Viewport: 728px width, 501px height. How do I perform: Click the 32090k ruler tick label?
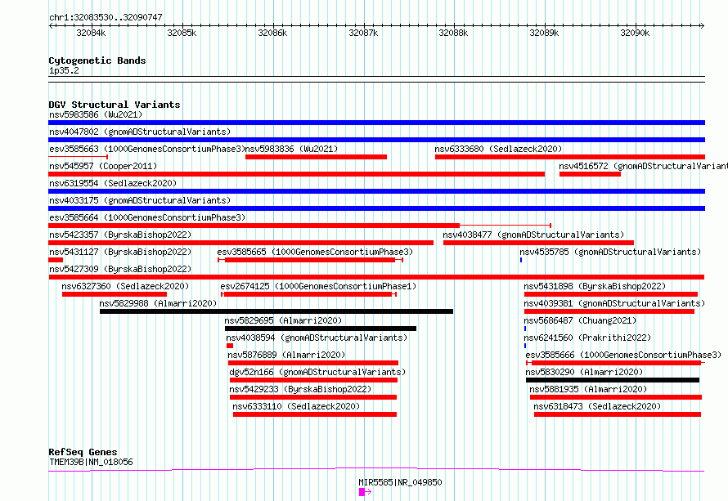point(635,33)
